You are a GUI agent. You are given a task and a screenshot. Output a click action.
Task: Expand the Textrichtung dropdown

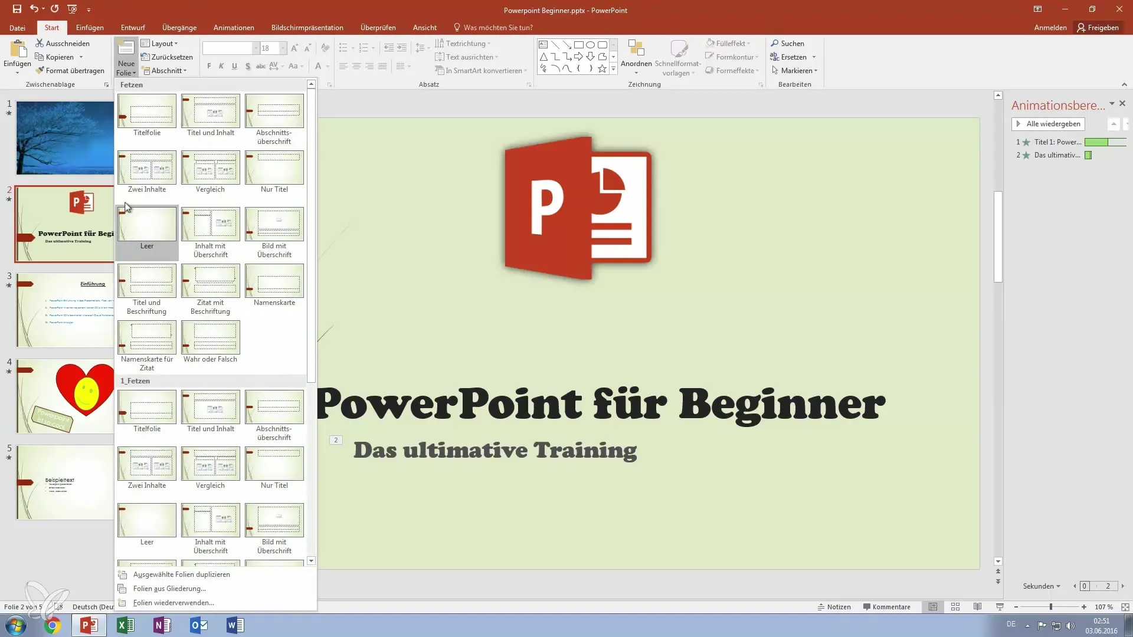(x=463, y=43)
